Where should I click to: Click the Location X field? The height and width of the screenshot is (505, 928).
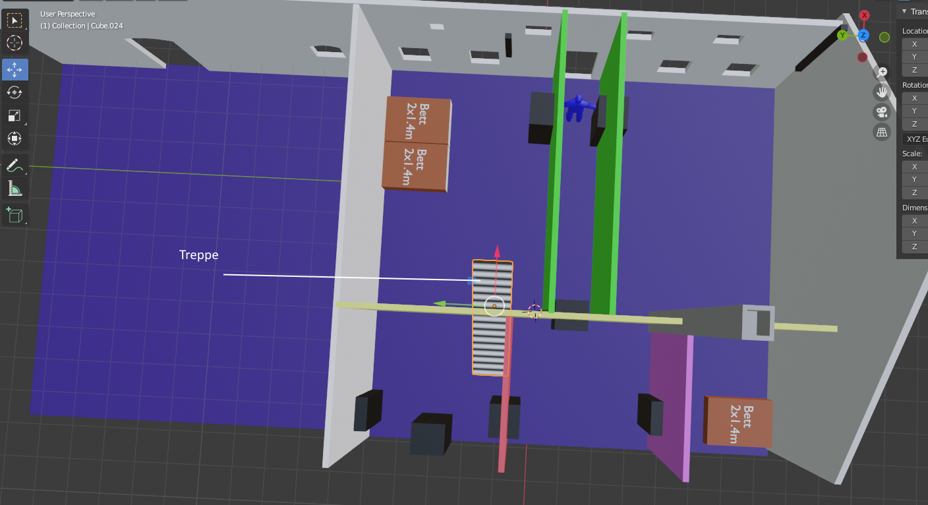915,44
